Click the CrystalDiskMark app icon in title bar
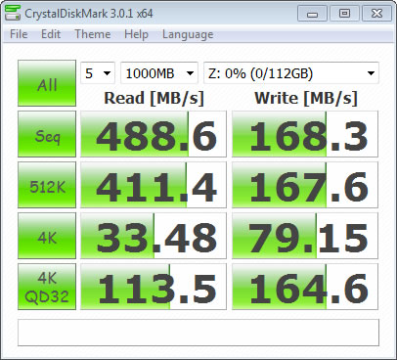 point(13,14)
